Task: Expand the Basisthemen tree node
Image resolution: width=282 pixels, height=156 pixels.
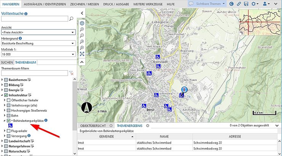Action: pos(2,80)
